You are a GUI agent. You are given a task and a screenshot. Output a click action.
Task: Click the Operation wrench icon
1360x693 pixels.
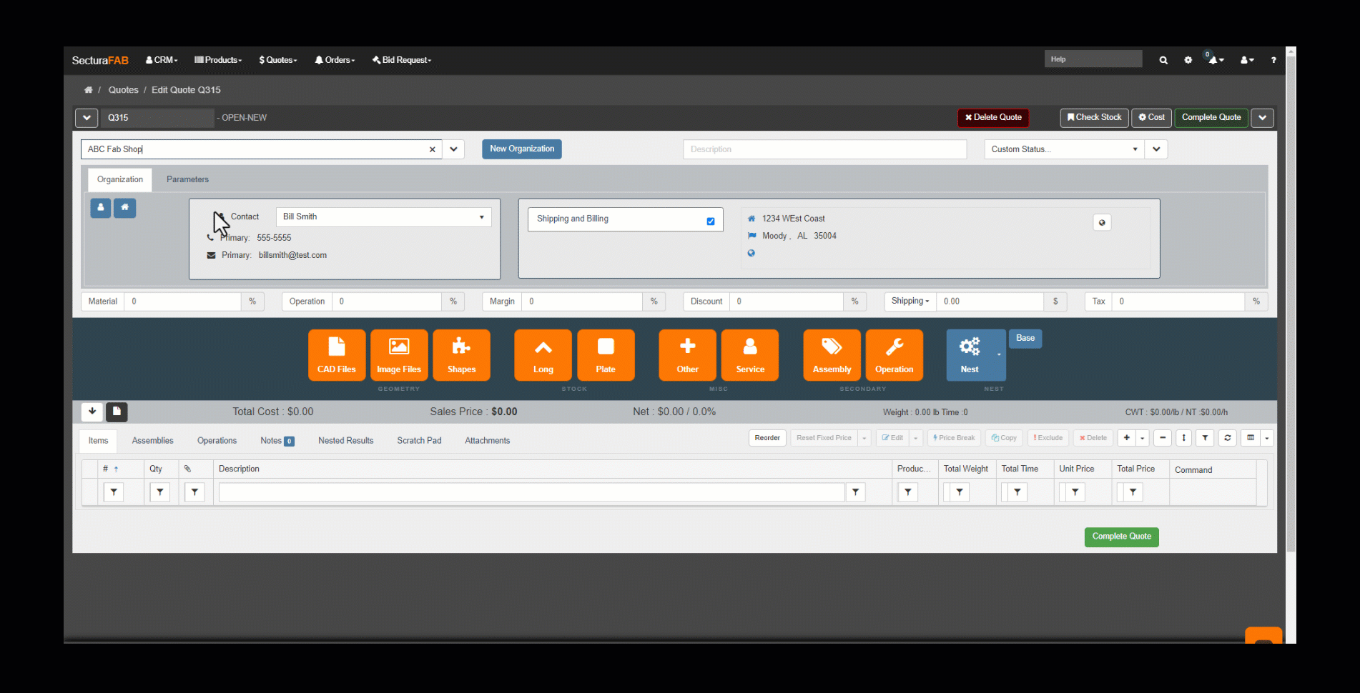(894, 354)
